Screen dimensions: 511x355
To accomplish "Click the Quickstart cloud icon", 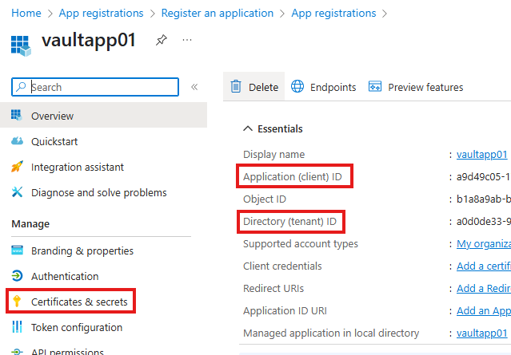I will coord(17,141).
